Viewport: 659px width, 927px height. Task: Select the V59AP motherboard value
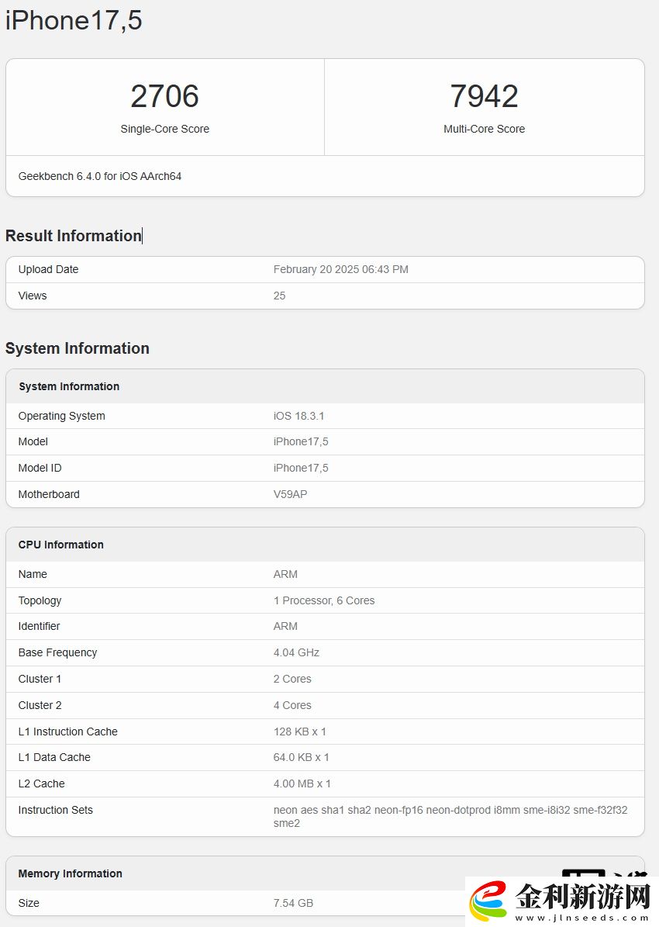[290, 494]
